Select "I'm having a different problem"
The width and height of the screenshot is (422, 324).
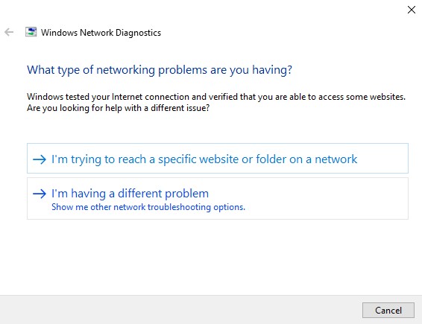coord(218,198)
